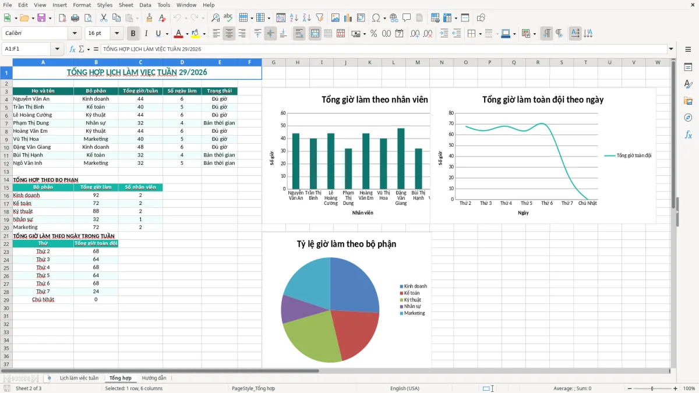The width and height of the screenshot is (699, 393).
Task: Select column header G
Action: click(274, 62)
